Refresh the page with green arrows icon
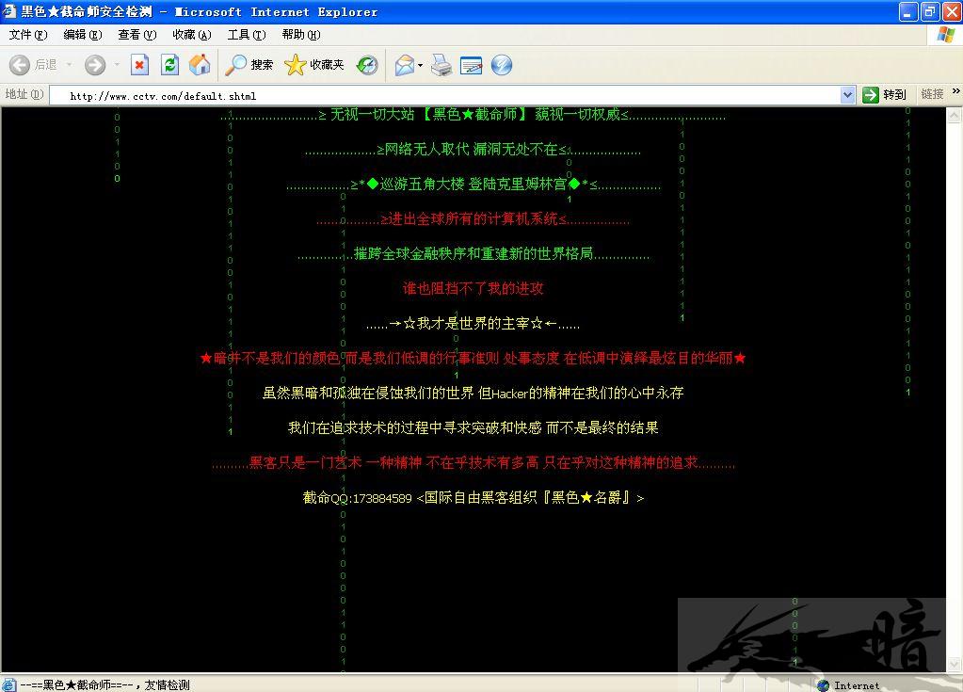This screenshot has height=692, width=963. (x=169, y=64)
